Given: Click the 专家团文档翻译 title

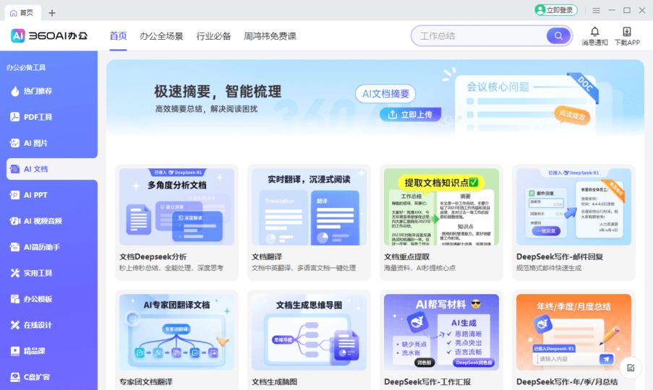Looking at the screenshot, I should (x=146, y=381).
